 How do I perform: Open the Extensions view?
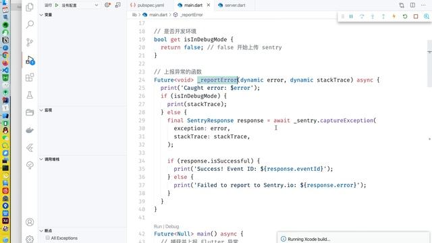coord(30,78)
